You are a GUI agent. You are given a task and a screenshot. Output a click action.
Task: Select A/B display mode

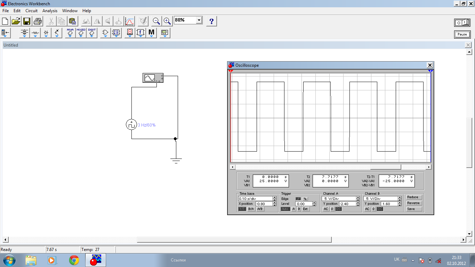point(260,209)
